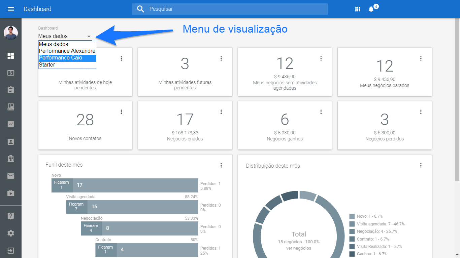Select Performance Caio view option

[x=67, y=58]
